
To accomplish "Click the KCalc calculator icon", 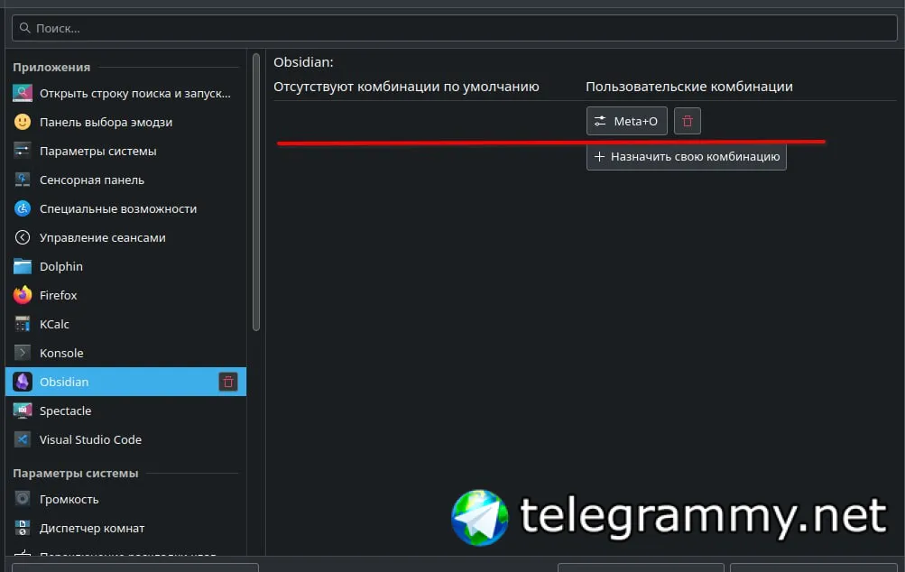I will coord(23,324).
